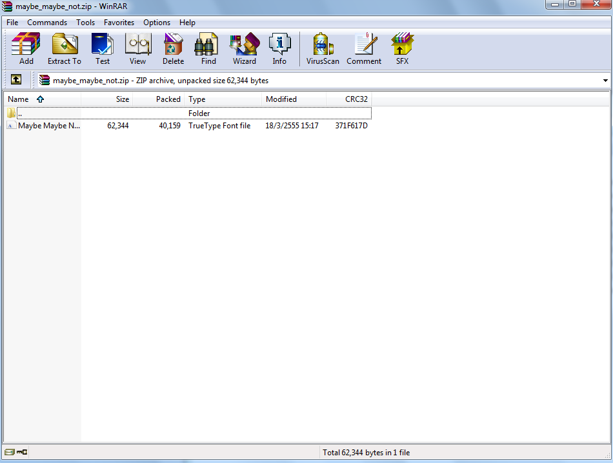
Task: Select the Maybe Maybe N... file name
Action: point(49,125)
